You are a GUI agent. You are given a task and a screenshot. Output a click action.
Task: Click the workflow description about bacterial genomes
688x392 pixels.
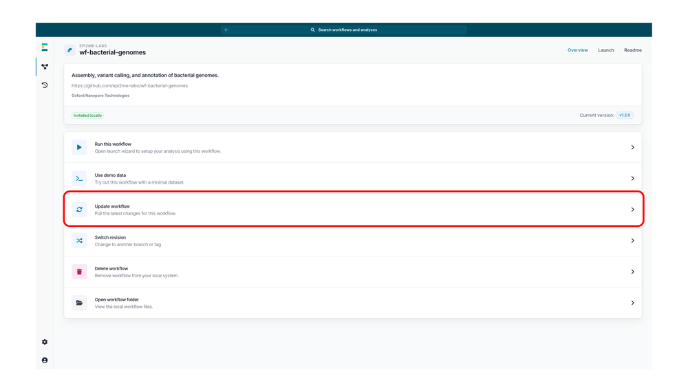(x=144, y=76)
